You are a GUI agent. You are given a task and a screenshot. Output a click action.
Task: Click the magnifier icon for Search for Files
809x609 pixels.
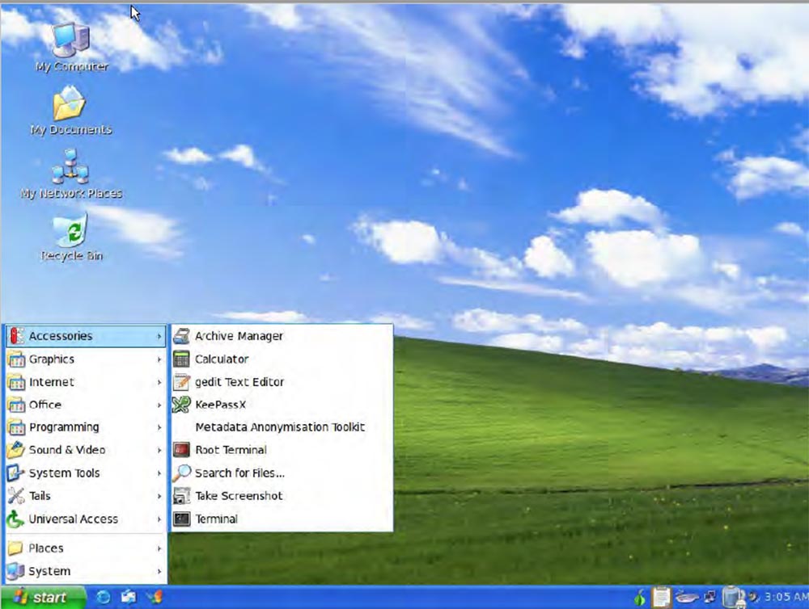point(181,472)
